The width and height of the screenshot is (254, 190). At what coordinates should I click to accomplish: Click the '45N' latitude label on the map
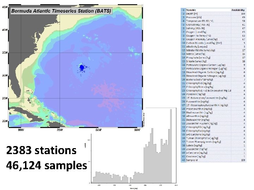pos(5,7)
